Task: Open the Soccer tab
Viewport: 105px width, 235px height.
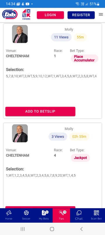Action: [x=26, y=215]
